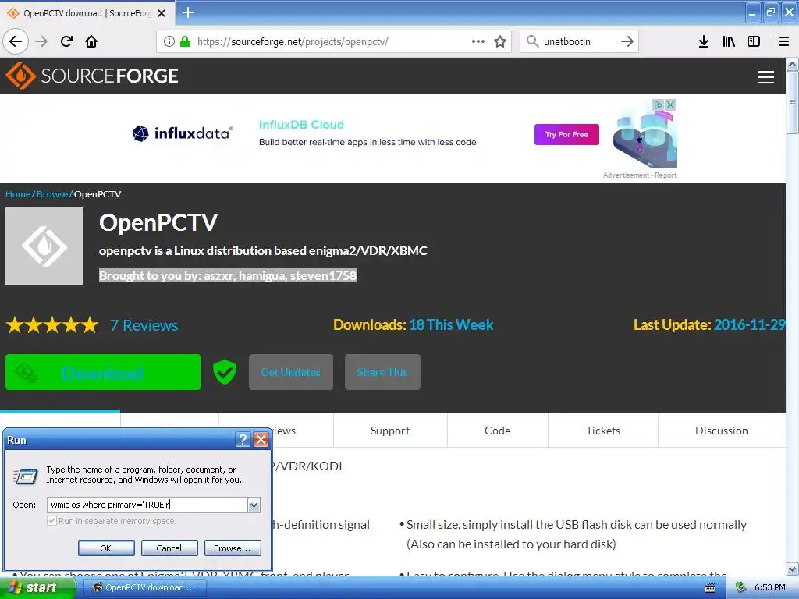Click the green Download button
The image size is (799, 599).
(x=103, y=372)
